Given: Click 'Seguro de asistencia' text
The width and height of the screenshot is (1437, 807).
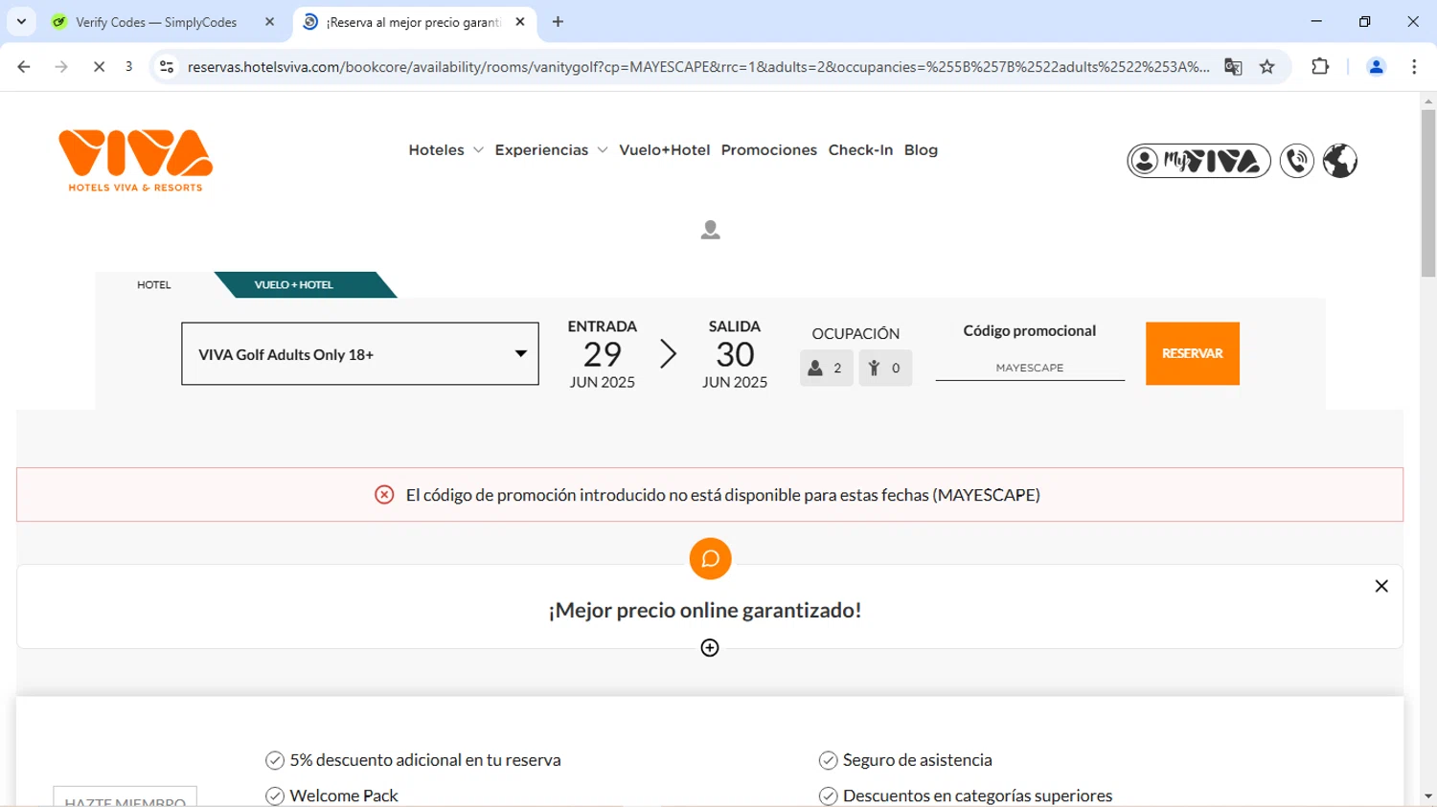Looking at the screenshot, I should click(x=918, y=760).
